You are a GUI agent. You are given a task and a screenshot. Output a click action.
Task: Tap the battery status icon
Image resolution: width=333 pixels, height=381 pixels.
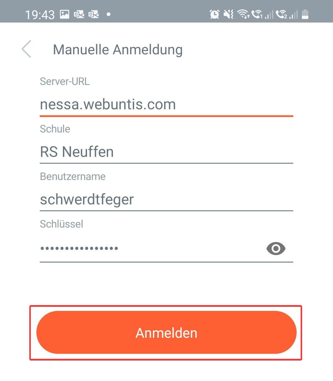[x=305, y=14]
